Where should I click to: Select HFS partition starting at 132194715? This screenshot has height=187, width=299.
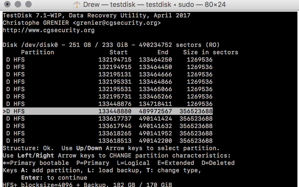[x=108, y=60]
